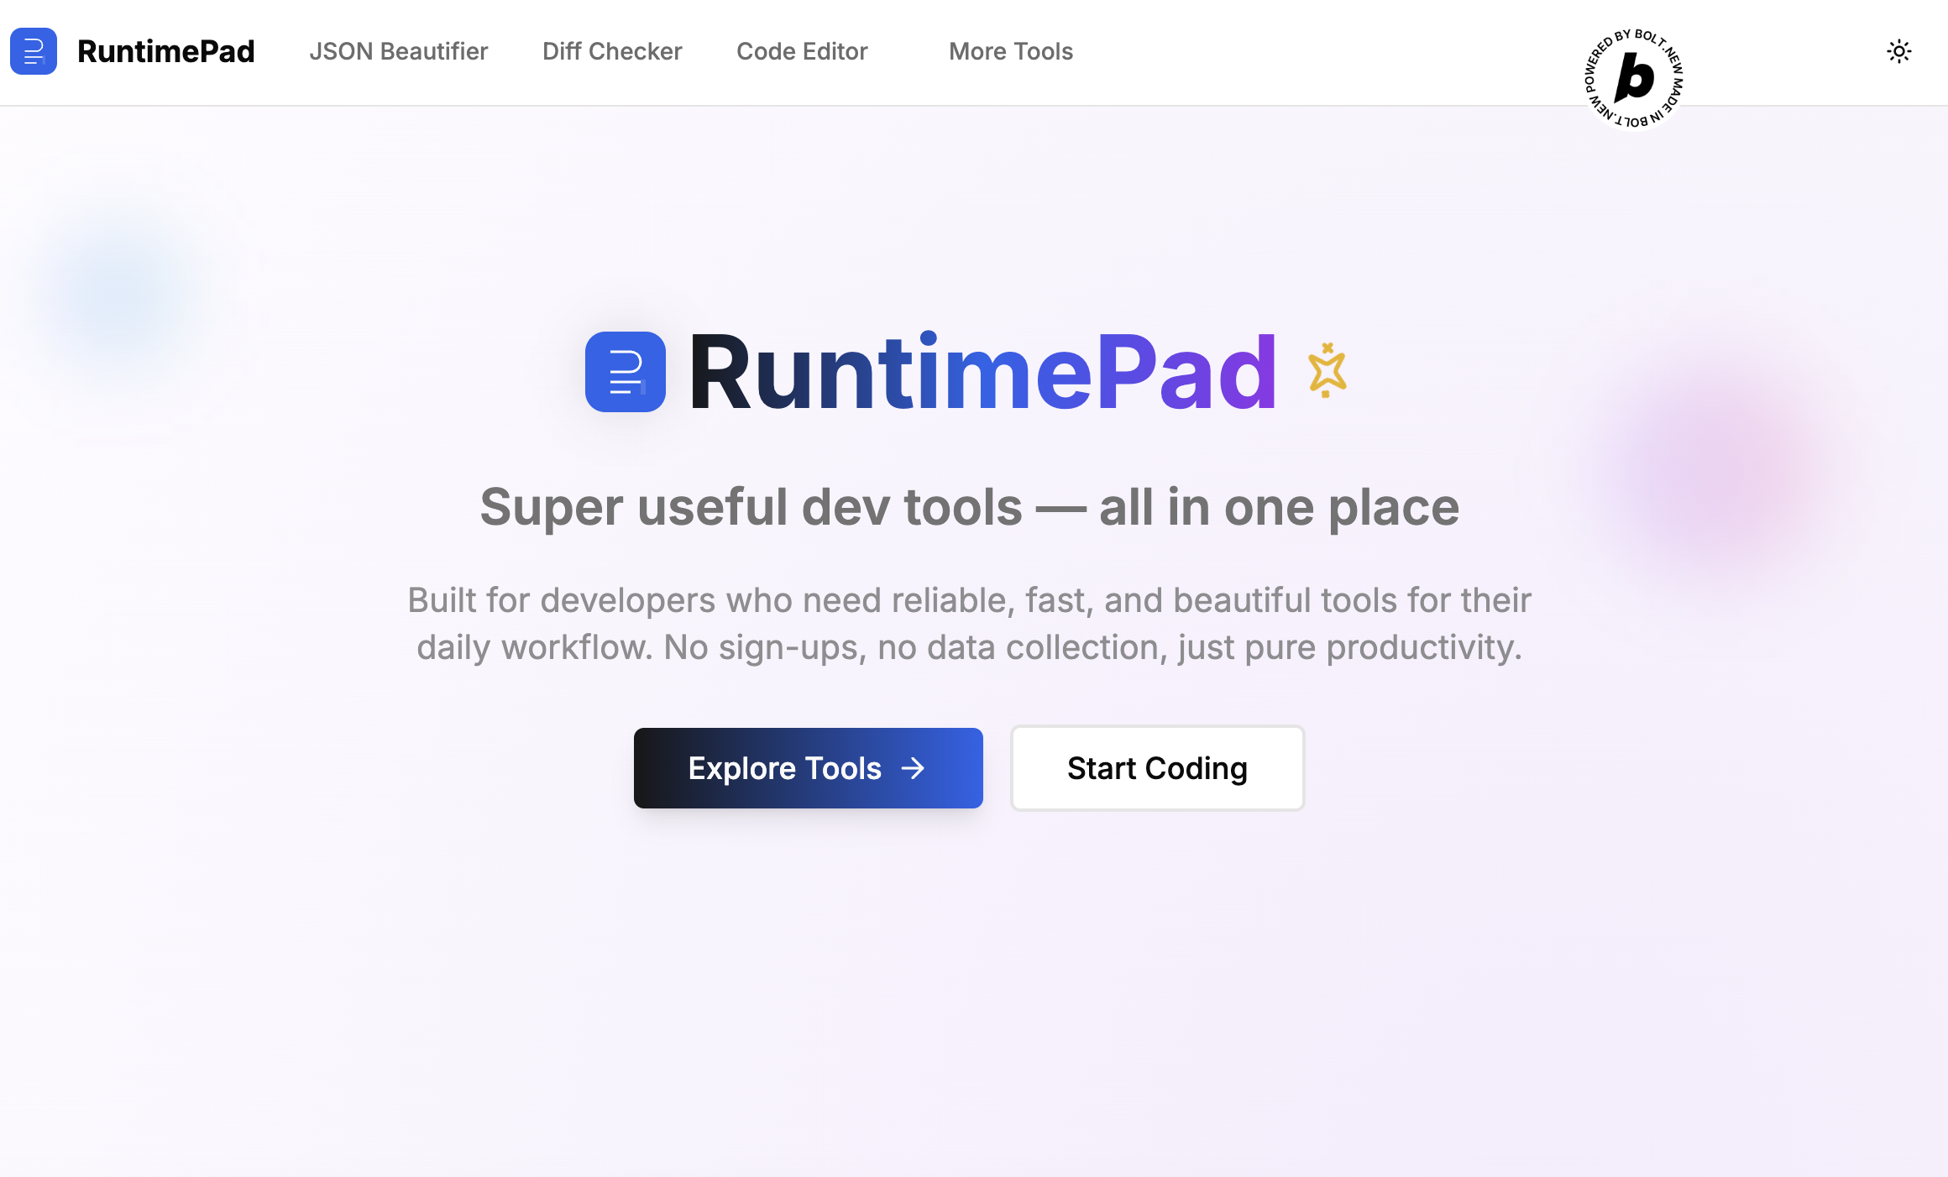Expand the More Tools menu
Viewport: 1948px width, 1177px height.
coord(1011,51)
